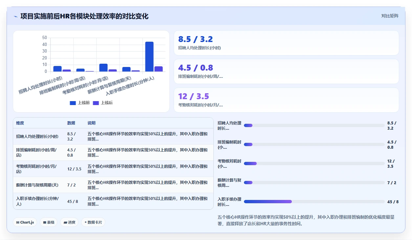This screenshot has width=412, height=240.
Task: Click the 4.5 / 0.8 table value
Action: pyautogui.click(x=72, y=153)
